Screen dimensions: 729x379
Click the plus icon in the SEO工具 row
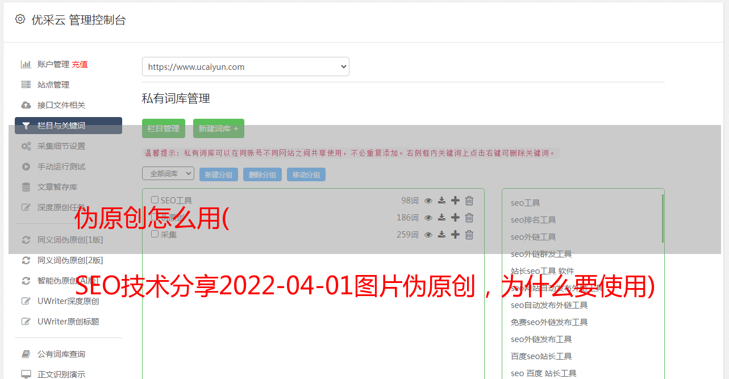(455, 201)
